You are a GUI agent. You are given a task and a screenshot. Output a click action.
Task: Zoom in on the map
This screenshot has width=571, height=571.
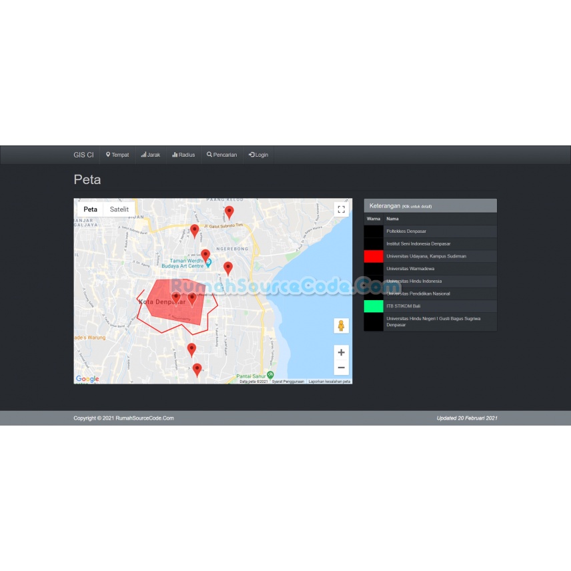pyautogui.click(x=341, y=352)
